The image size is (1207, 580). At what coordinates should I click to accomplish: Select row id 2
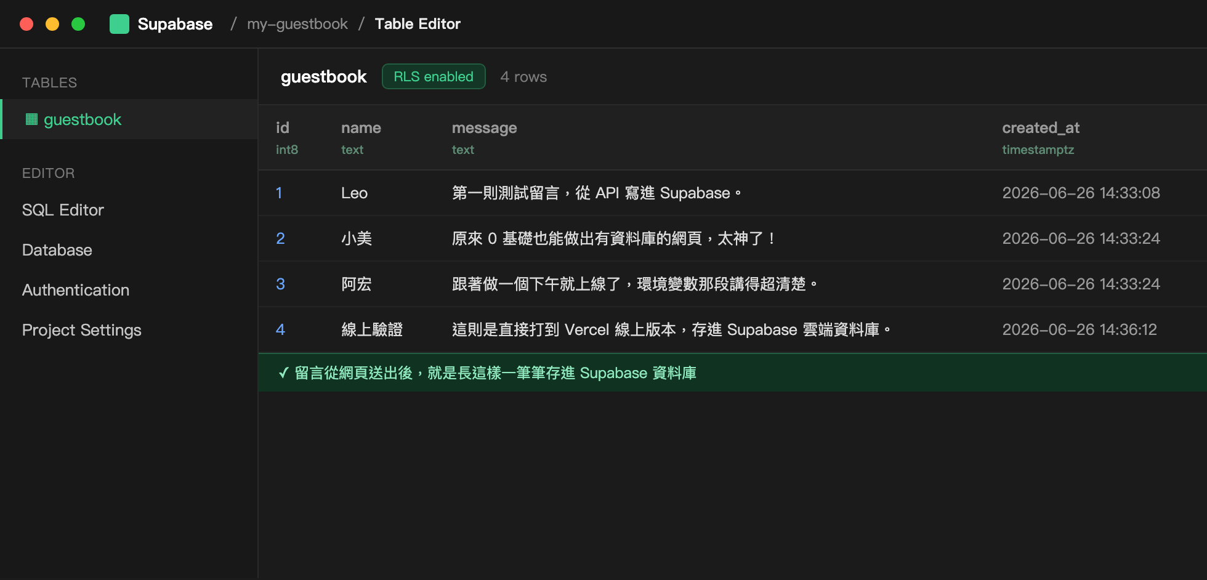(280, 238)
